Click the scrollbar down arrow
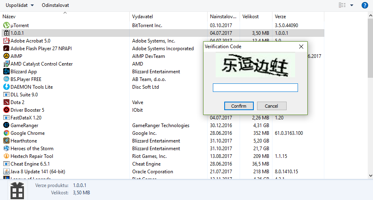 371,176
